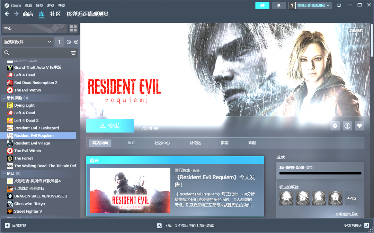
Task: Open the 查看我的成就 link
Action: tap(346, 214)
